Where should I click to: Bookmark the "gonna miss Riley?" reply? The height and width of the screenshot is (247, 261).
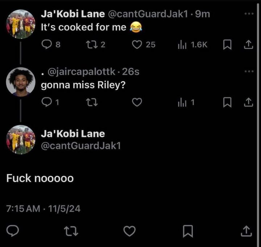[x=227, y=103]
